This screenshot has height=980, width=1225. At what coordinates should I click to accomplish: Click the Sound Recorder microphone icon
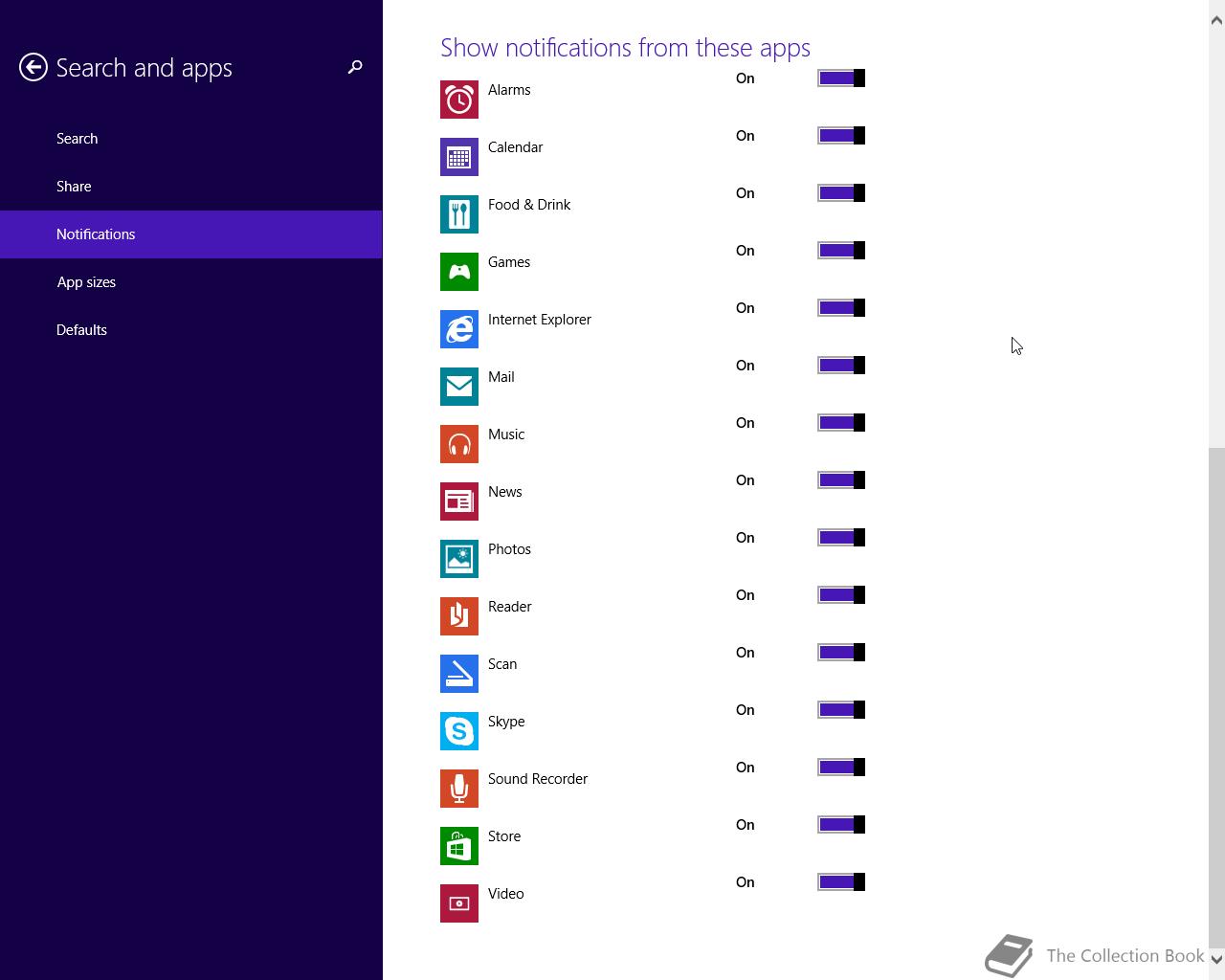(459, 789)
